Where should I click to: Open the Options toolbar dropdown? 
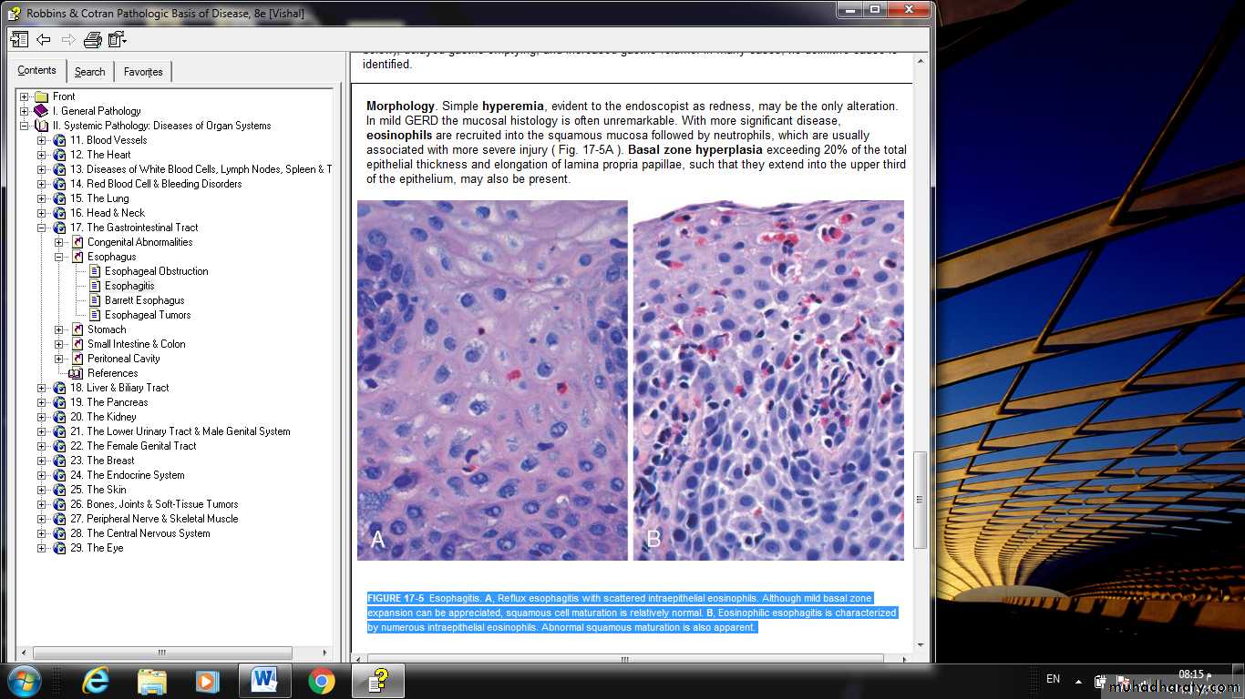pos(117,39)
